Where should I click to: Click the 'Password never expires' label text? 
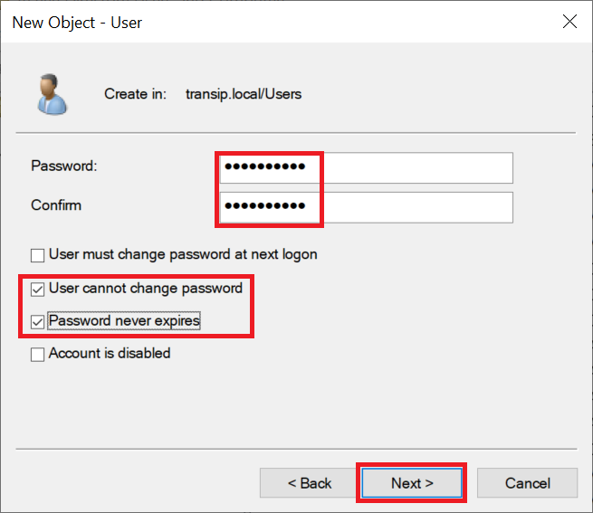point(124,321)
